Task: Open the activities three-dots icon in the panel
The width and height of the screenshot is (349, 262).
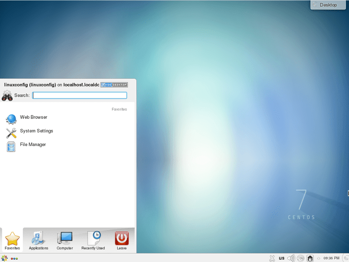Action: 14,258
